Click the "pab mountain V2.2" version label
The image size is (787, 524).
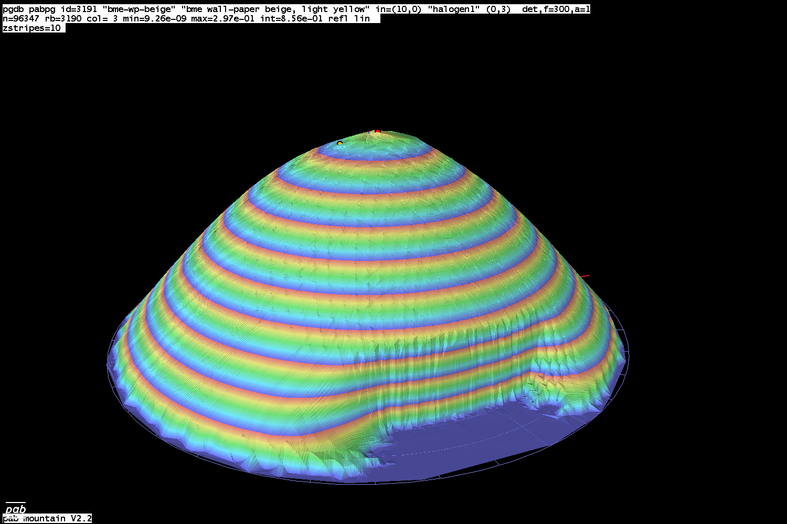pos(47,519)
